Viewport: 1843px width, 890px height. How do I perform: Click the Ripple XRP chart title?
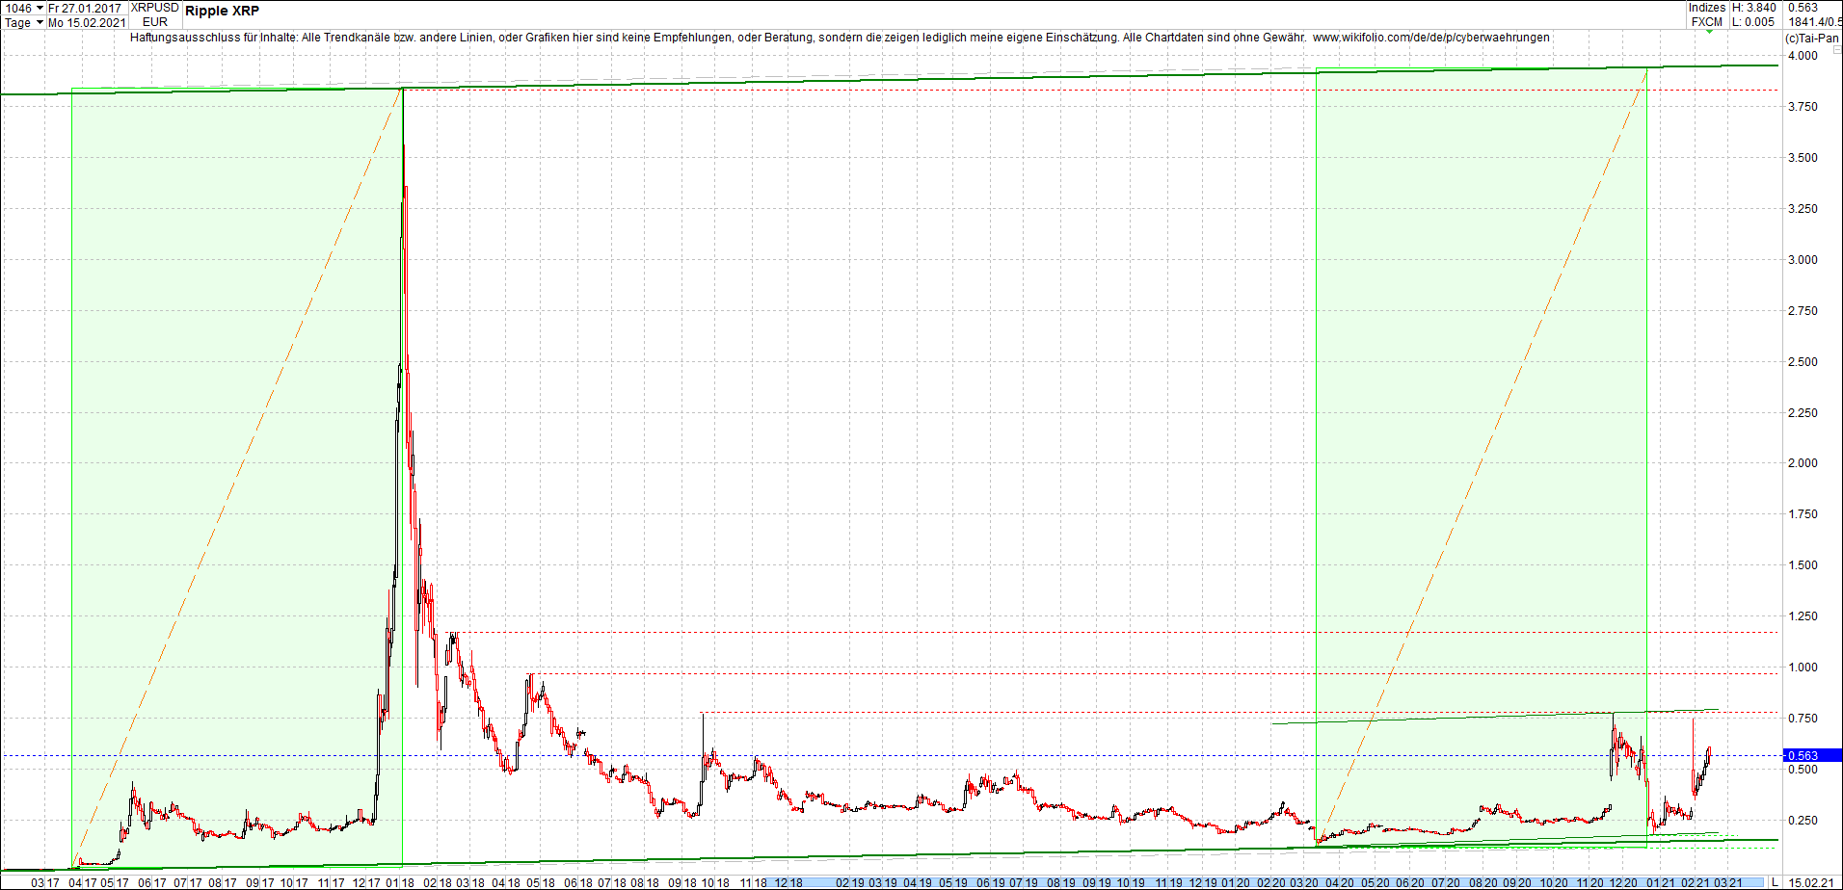[x=222, y=11]
